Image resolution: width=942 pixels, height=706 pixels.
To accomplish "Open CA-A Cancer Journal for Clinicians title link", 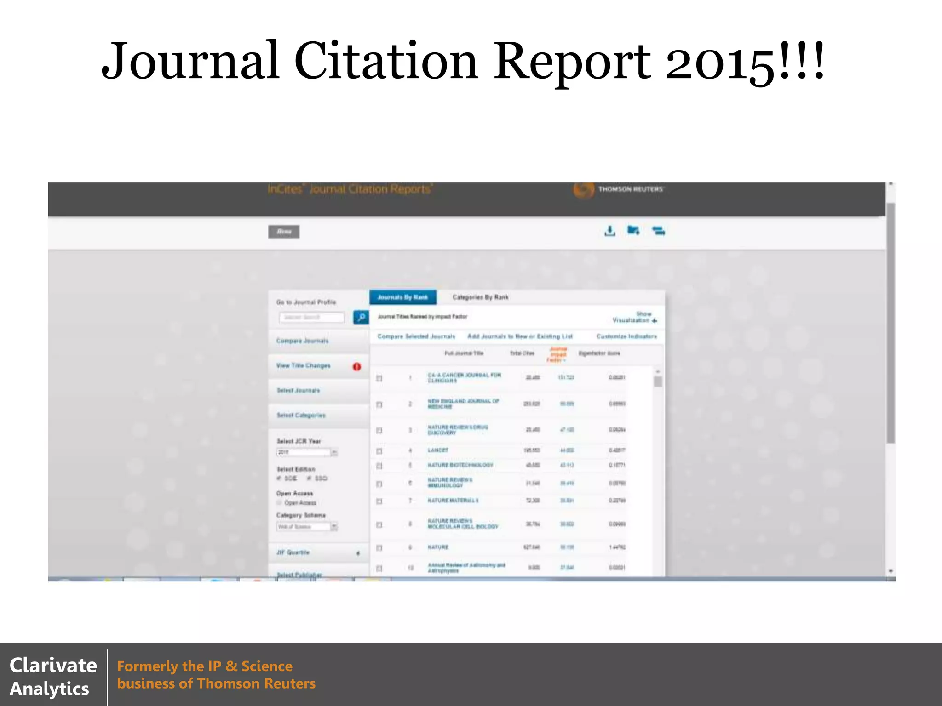I will click(464, 378).
